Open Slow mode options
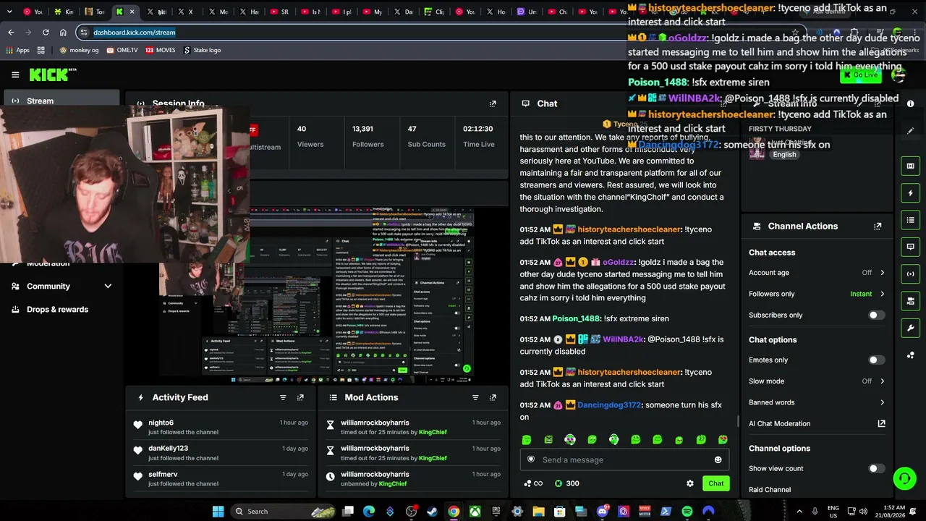The image size is (926, 521). [817, 381]
